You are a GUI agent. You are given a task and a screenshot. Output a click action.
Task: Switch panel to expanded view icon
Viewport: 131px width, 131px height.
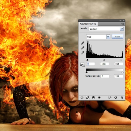pos(87,98)
